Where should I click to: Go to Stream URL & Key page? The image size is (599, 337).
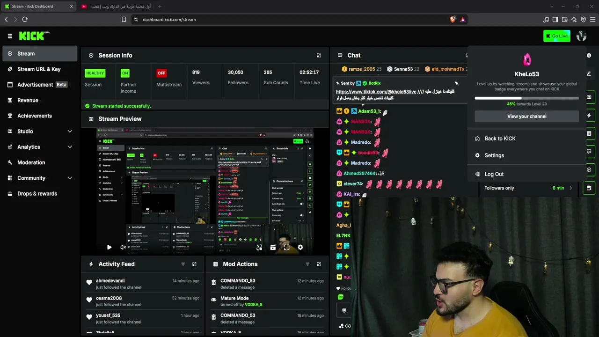40,69
